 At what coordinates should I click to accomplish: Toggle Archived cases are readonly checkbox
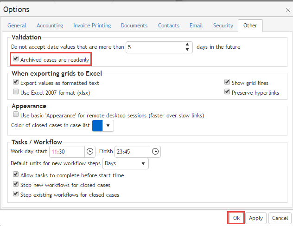16,59
